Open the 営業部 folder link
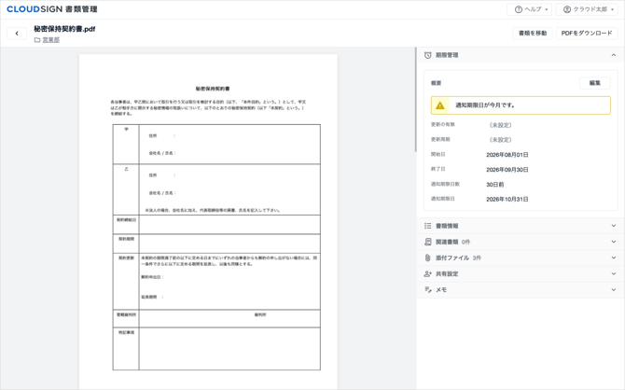The image size is (625, 390). click(51, 40)
